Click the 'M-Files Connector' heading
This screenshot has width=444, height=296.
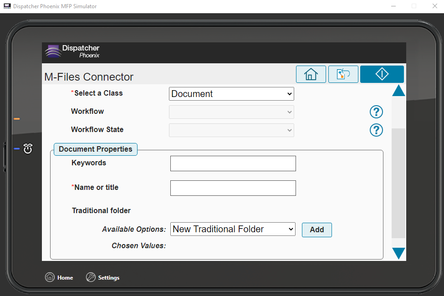[89, 77]
